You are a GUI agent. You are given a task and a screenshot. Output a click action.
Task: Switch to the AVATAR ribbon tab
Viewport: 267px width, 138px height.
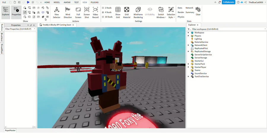(x=67, y=2)
